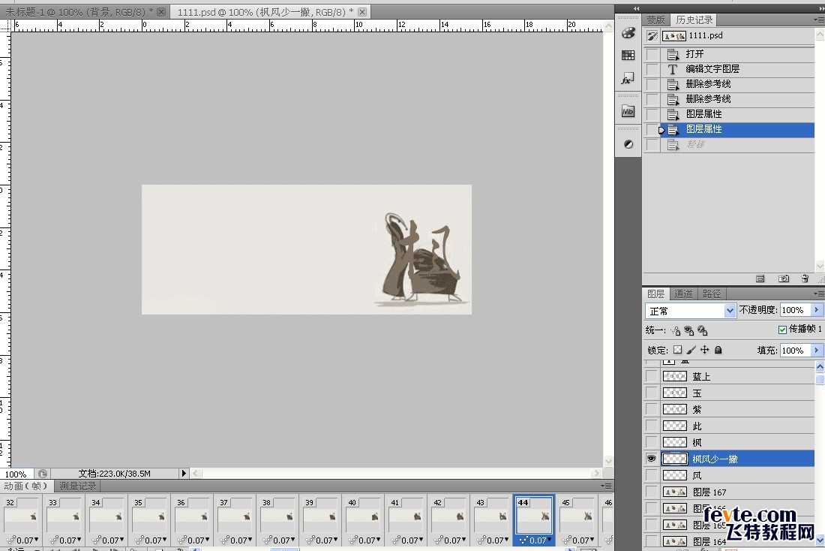Open the Mini Bridge Mb icon

[628, 111]
